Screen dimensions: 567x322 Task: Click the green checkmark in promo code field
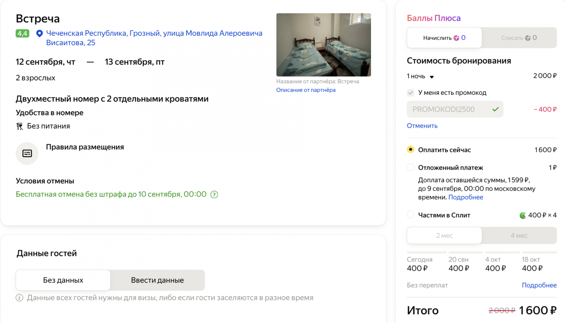(495, 109)
